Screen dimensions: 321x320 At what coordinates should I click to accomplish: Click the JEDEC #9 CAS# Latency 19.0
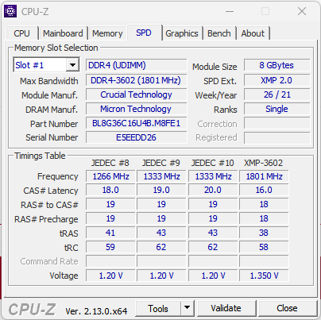pos(161,190)
